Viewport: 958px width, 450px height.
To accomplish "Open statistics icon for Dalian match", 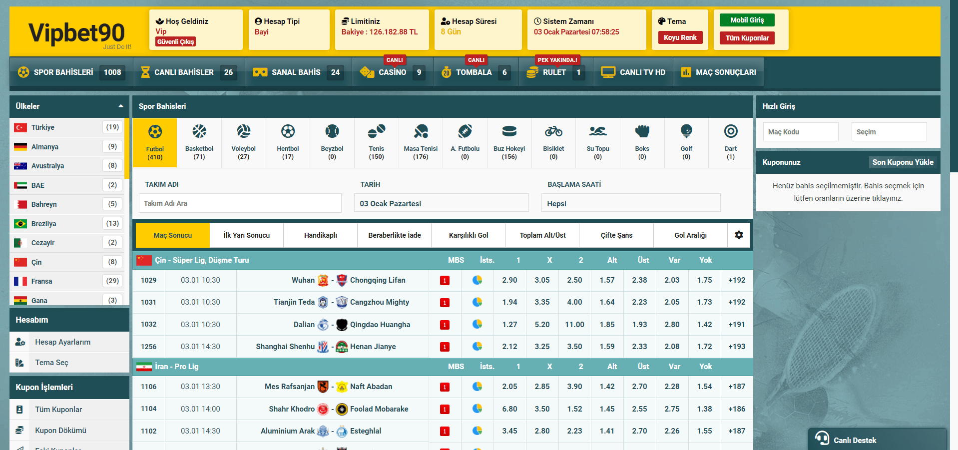I will pyautogui.click(x=478, y=324).
